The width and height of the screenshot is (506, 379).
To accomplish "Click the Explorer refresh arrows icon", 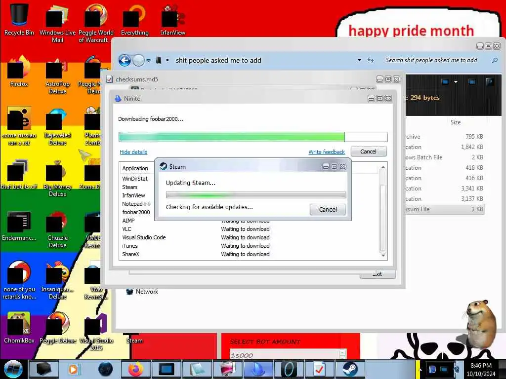I will (x=371, y=60).
